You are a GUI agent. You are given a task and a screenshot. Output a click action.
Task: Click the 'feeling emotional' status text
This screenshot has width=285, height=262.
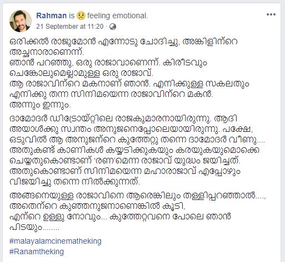coord(117,16)
